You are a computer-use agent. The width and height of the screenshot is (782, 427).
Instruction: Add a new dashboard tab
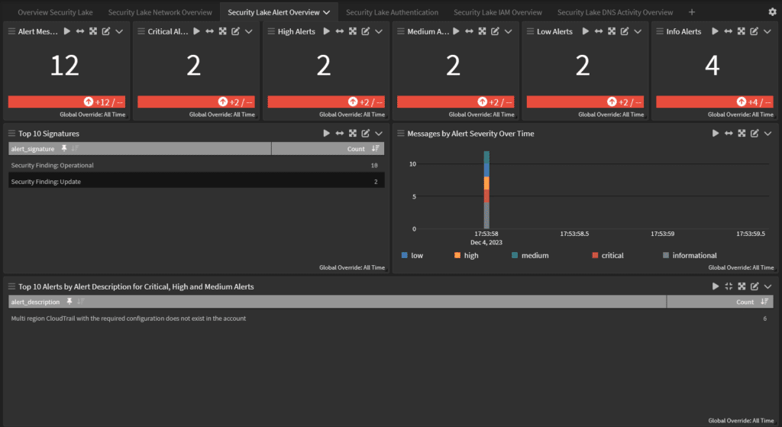(692, 12)
